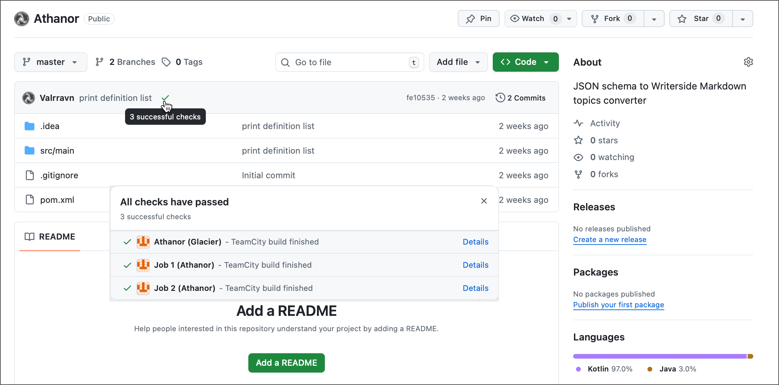Open the Create a new release link
The width and height of the screenshot is (779, 385).
click(609, 239)
